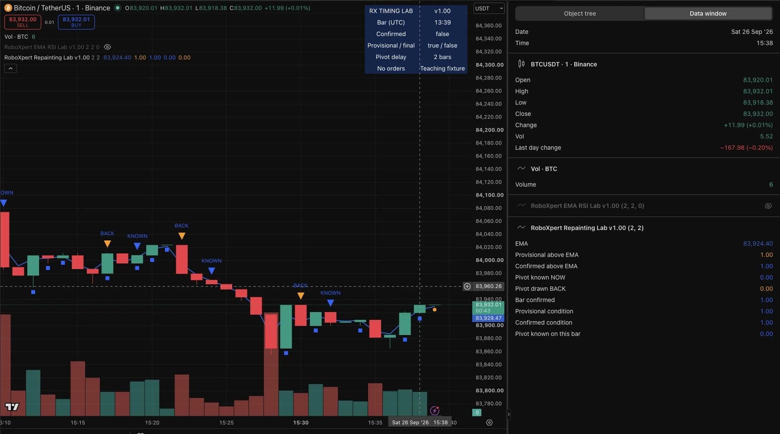Click the EMA value 83,924.40 in data window
This screenshot has height=434, width=780.
[758, 243]
